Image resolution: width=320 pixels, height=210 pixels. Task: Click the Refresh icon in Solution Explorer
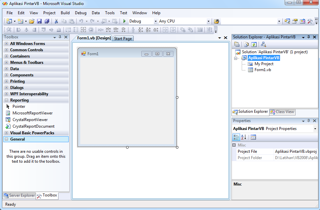254,45
